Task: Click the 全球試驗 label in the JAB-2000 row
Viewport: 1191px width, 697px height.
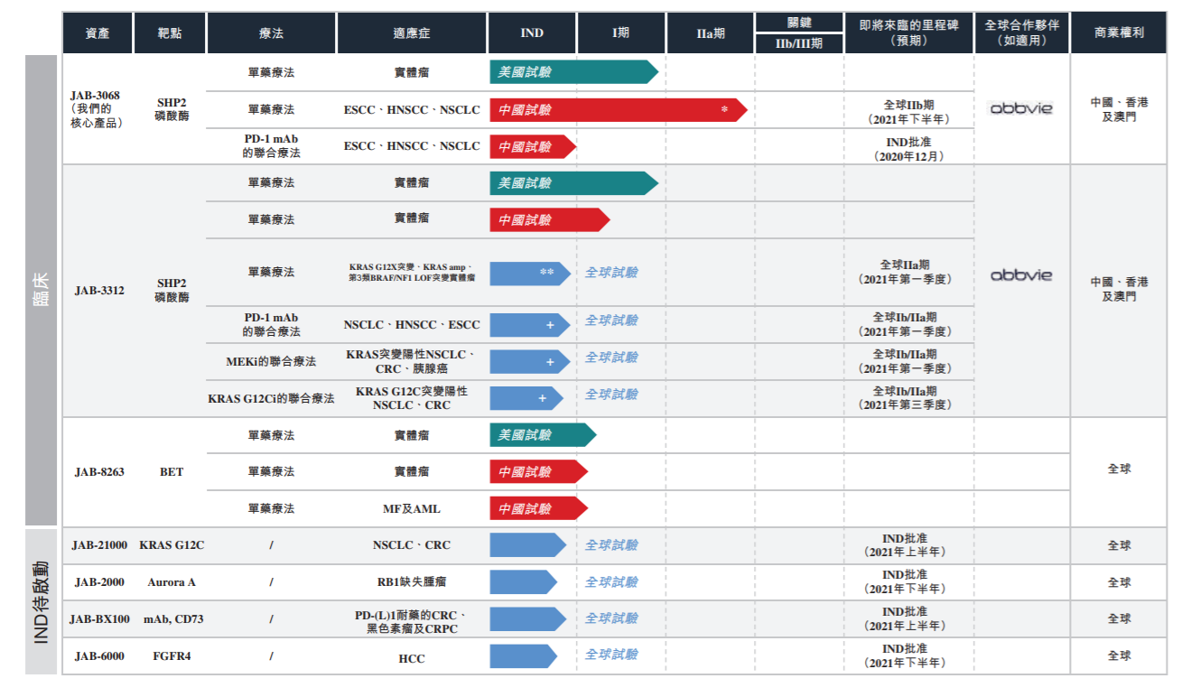Action: pyautogui.click(x=611, y=582)
